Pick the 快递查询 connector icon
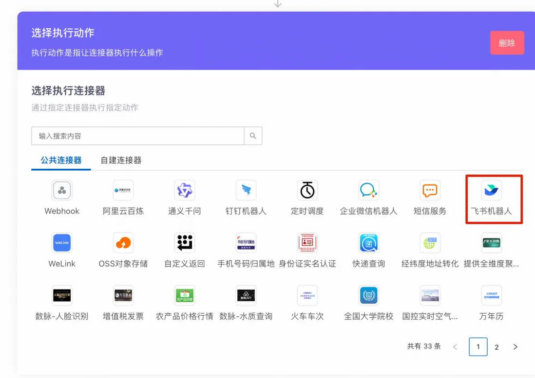This screenshot has width=535, height=378. click(x=368, y=242)
